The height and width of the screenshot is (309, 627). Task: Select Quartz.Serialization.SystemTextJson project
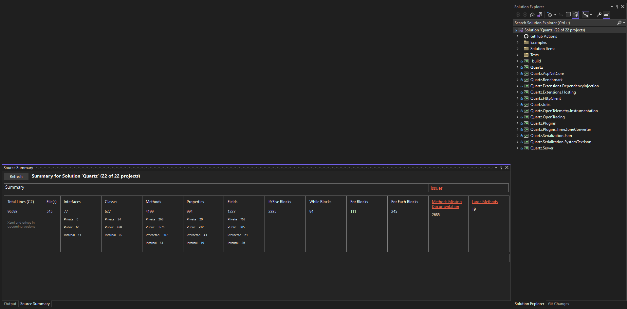point(561,142)
